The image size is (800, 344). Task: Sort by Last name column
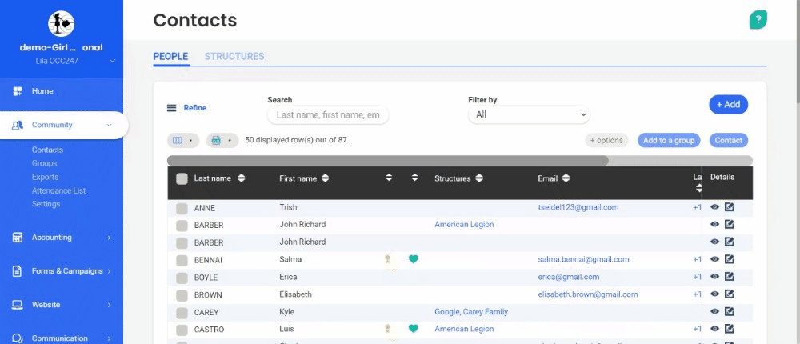(242, 178)
